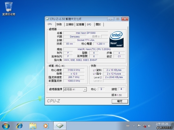Click the Show desktop strip

(172, 126)
